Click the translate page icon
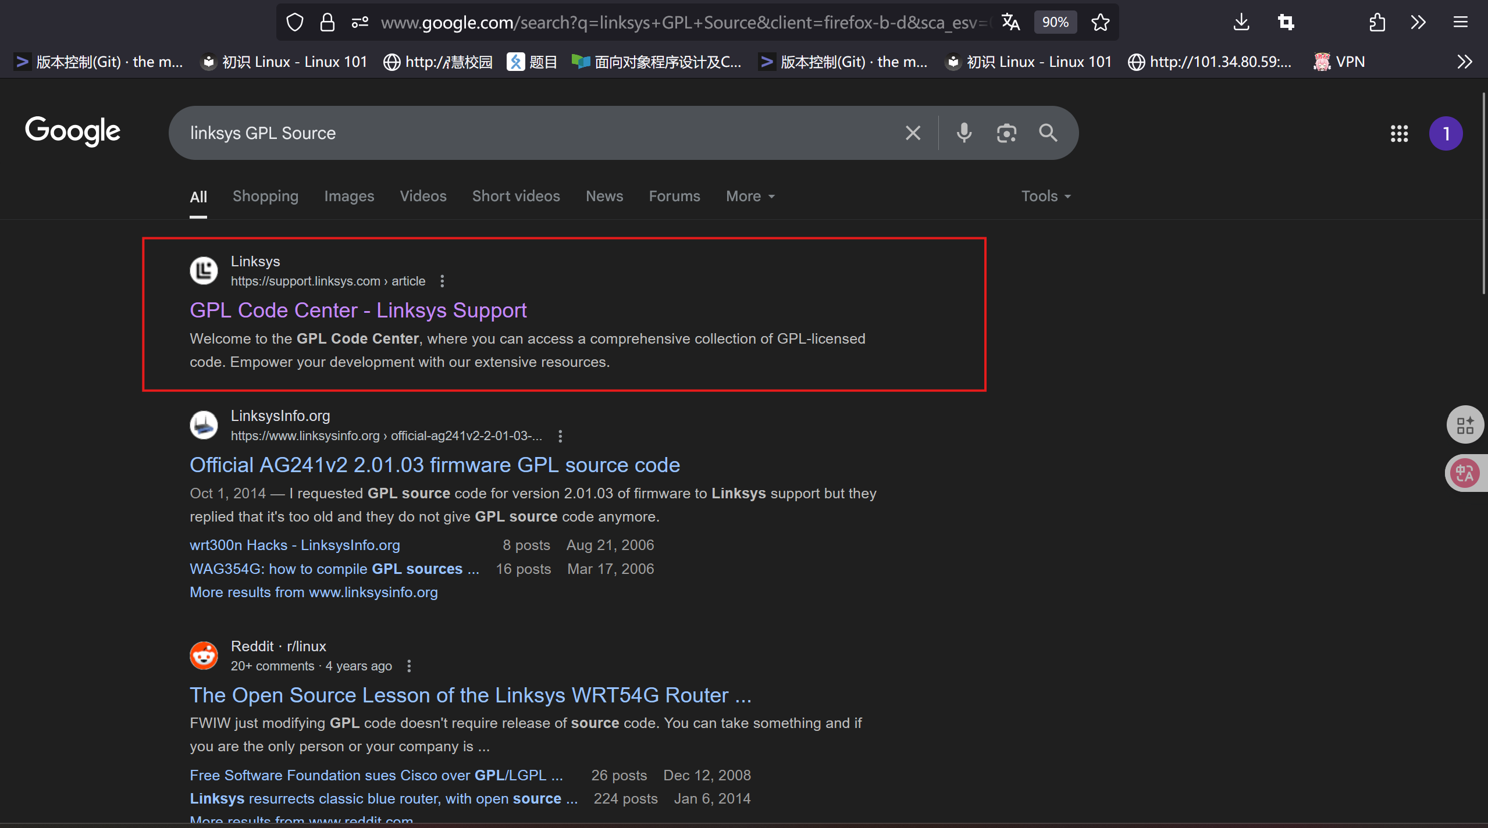The image size is (1488, 828). (x=1011, y=23)
